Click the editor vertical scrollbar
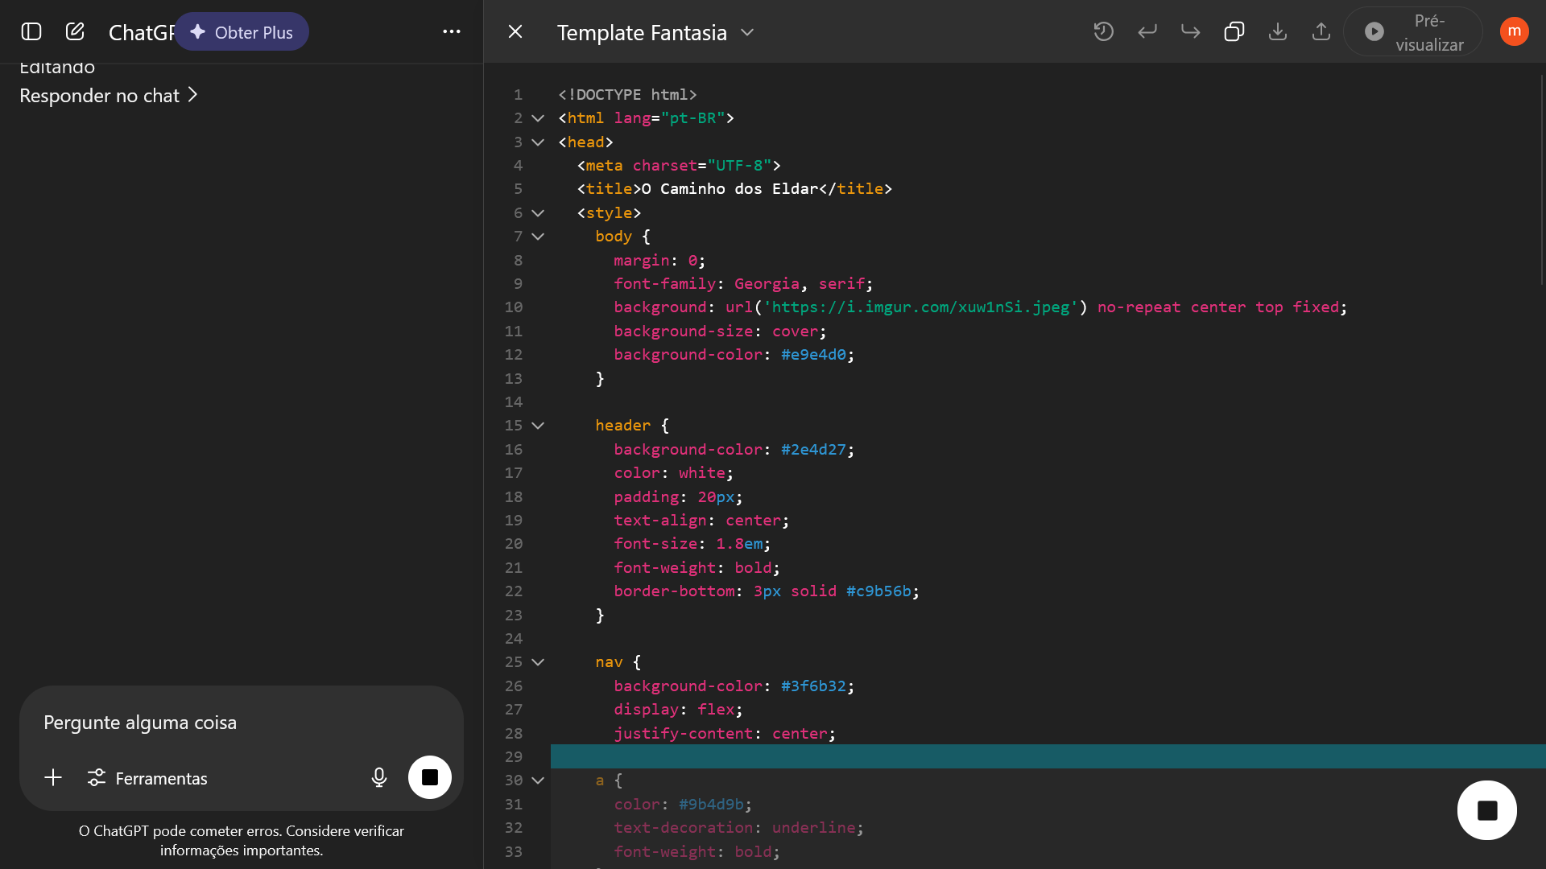1546x869 pixels. (x=1542, y=180)
